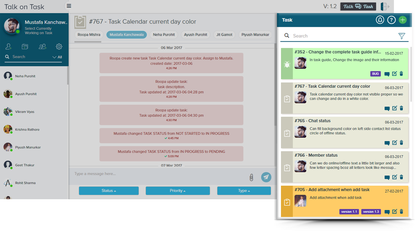Open chat for task #767 via speech bubble icon

(x=387, y=108)
